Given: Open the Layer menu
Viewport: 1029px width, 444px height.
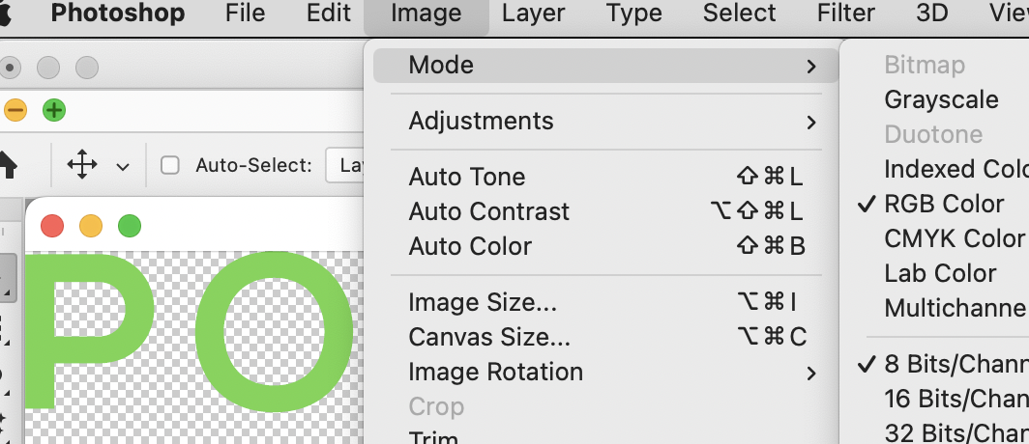Looking at the screenshot, I should (534, 14).
